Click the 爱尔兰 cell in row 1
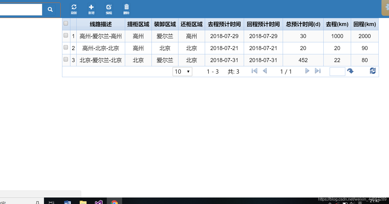Viewport: 389px width, 204px height. [165, 36]
